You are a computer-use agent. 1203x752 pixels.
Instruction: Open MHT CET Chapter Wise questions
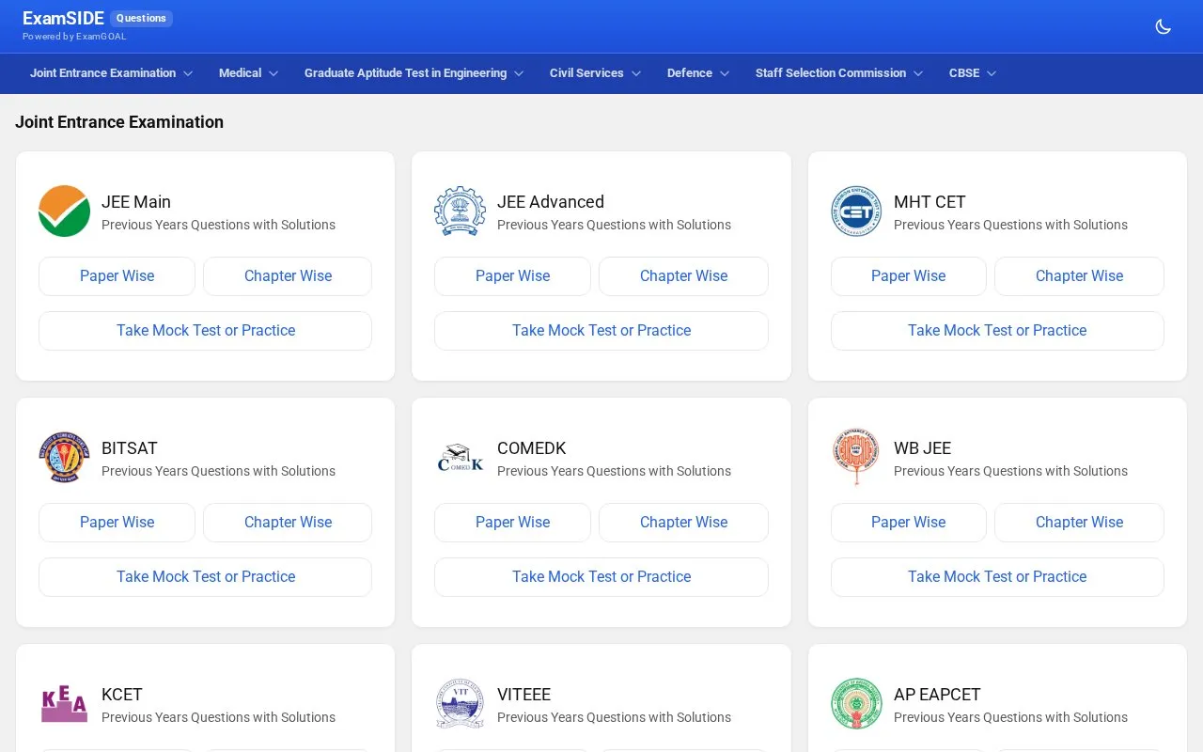(x=1079, y=276)
